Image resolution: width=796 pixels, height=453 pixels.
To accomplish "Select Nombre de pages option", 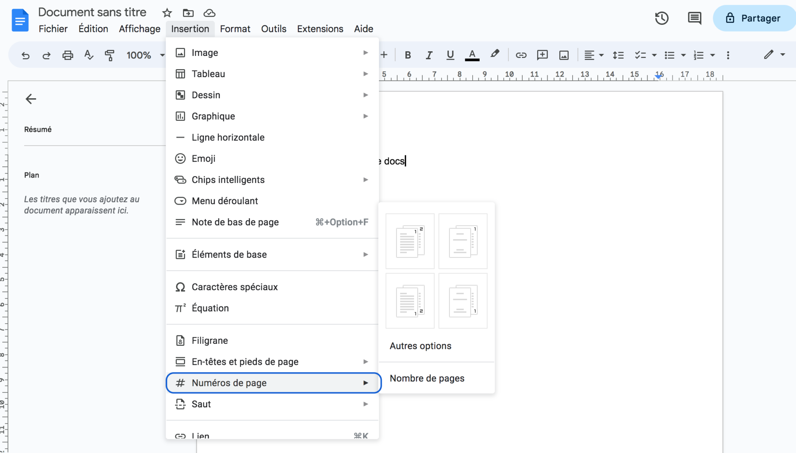I will 427,378.
